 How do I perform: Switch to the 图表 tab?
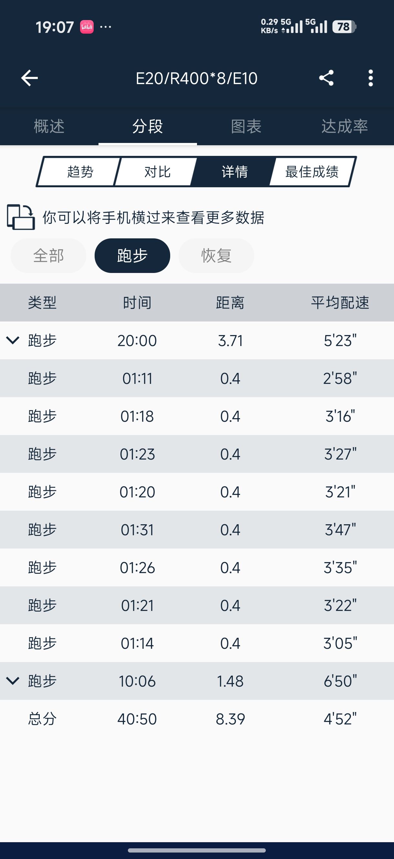246,126
